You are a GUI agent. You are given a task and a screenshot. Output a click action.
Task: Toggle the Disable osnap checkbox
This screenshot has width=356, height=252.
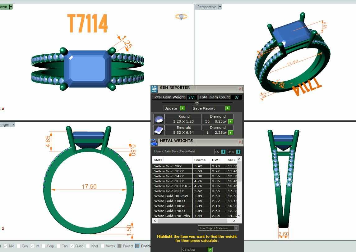pyautogui.click(x=138, y=246)
